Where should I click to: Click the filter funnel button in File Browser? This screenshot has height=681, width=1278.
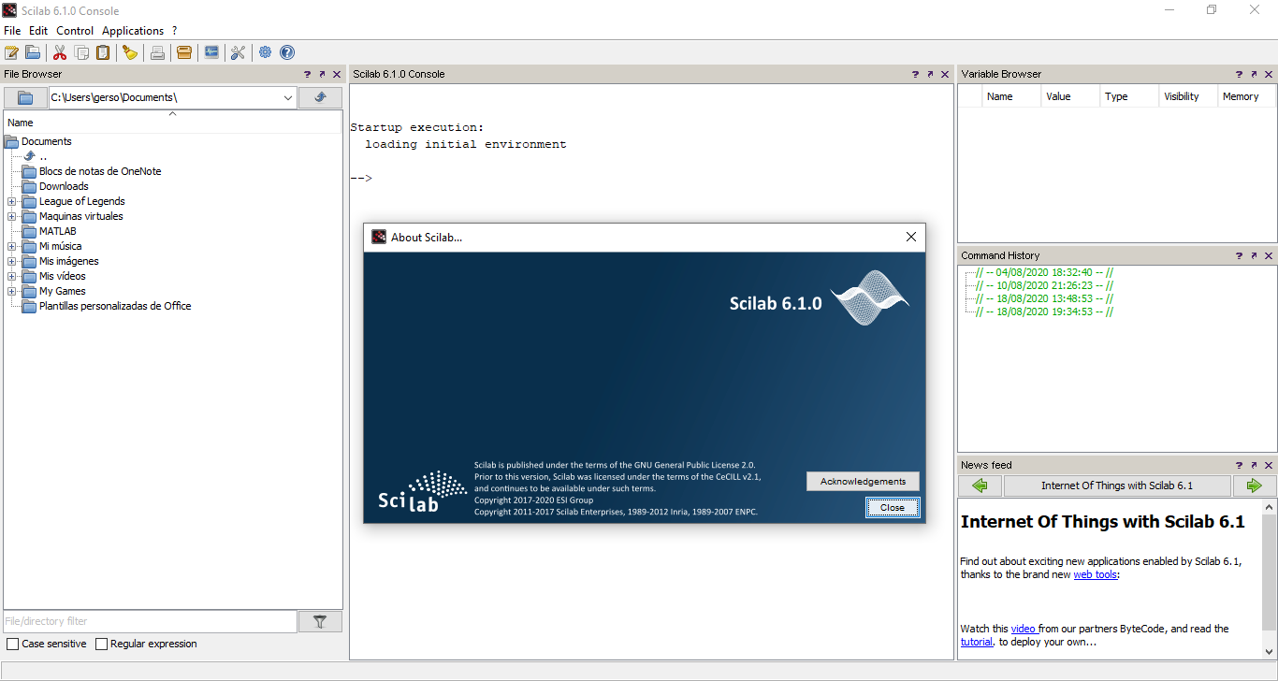pos(320,621)
